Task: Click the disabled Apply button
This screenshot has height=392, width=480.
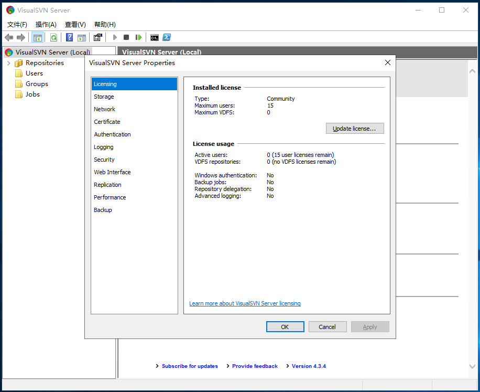Action: [x=370, y=327]
